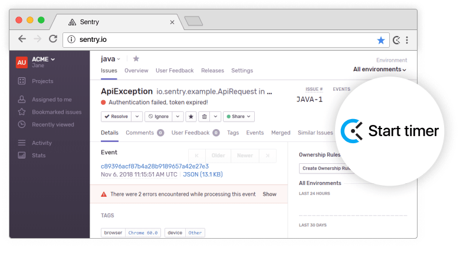Select the Comments tab
This screenshot has height=254, width=460.
pos(144,133)
